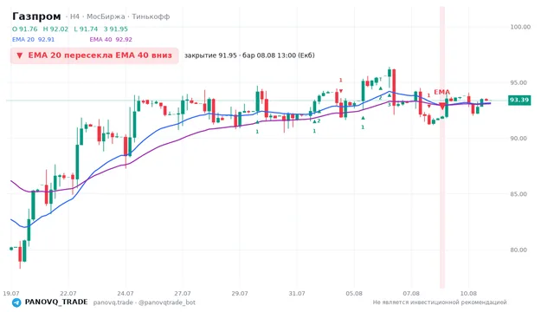554x312 pixels.
Task: Click the 24.07 date axis label
Action: pos(126,293)
